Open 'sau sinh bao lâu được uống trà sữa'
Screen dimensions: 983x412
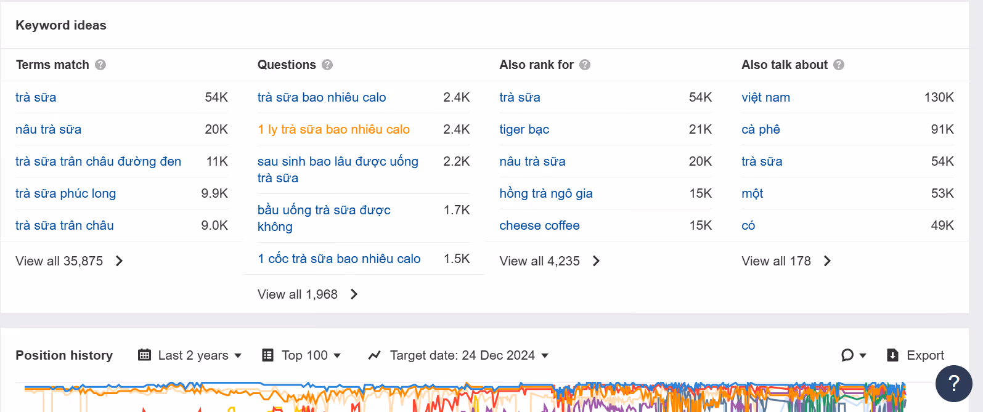(338, 169)
